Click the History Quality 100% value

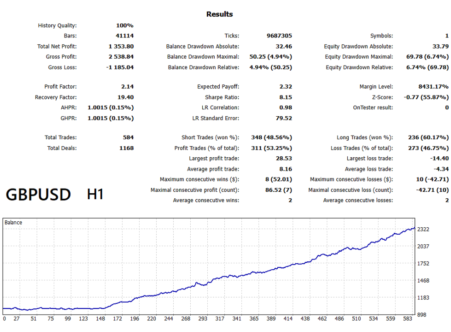point(125,26)
